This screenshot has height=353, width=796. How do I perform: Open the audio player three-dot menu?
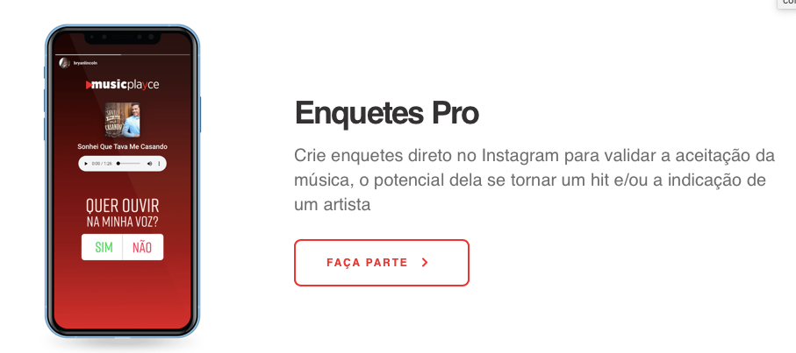pyautogui.click(x=159, y=164)
